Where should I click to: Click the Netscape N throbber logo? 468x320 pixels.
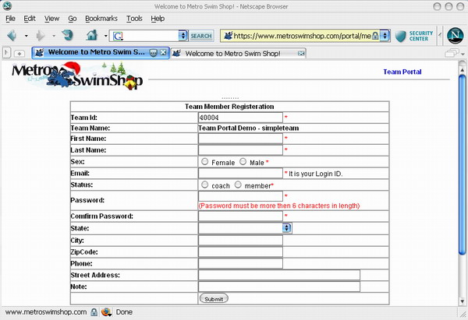pos(455,36)
